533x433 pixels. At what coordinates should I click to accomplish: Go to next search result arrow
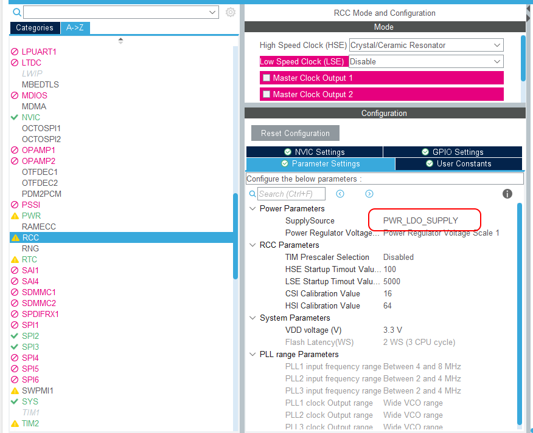[x=369, y=194]
